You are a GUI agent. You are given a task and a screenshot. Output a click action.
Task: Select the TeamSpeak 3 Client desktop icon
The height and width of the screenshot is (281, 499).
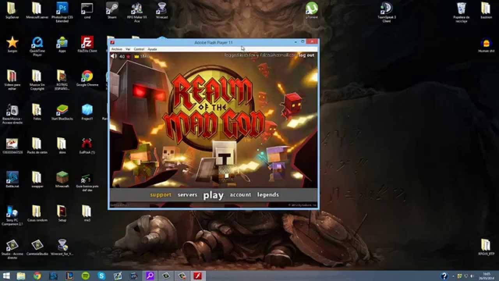point(386,12)
